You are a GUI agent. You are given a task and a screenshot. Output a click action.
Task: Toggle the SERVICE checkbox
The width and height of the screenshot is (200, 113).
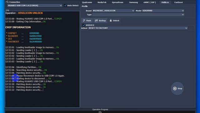point(84,25)
